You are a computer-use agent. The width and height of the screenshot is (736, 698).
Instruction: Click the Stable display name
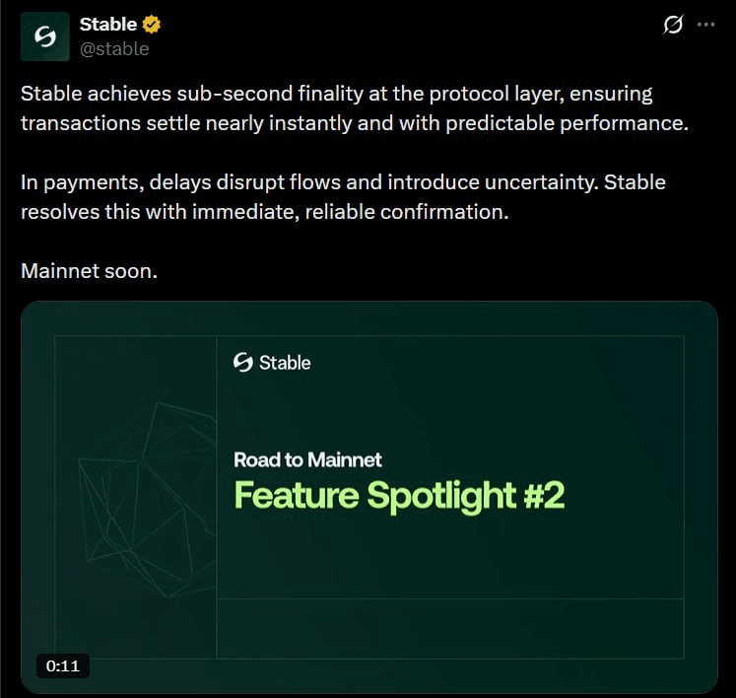click(107, 25)
